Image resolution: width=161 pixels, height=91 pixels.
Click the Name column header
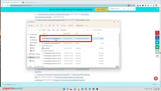click(44, 33)
